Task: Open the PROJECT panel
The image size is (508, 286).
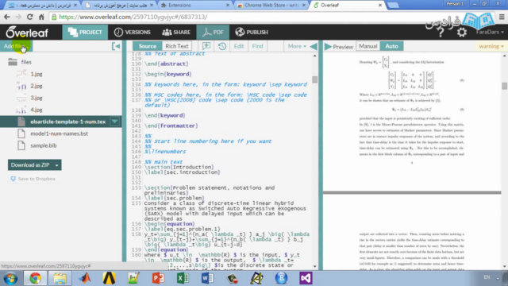Action: tap(85, 32)
